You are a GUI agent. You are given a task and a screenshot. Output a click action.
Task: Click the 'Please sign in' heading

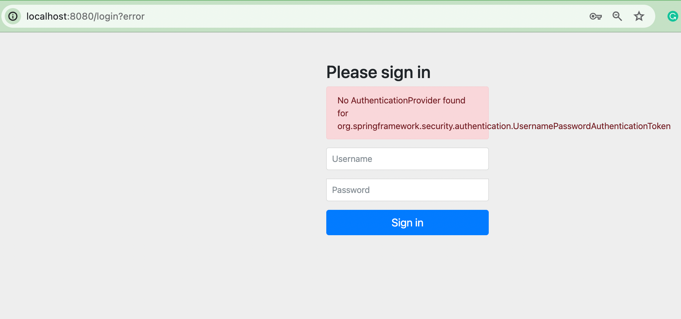[378, 72]
